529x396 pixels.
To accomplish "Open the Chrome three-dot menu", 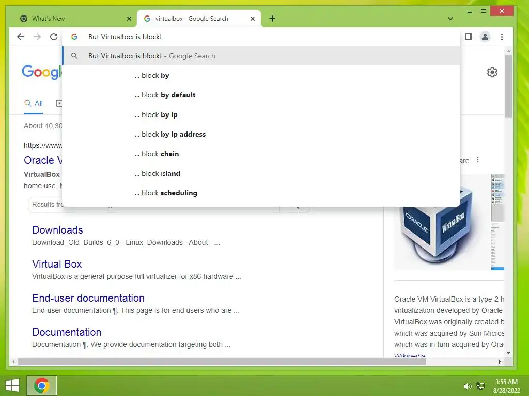I will click(502, 37).
